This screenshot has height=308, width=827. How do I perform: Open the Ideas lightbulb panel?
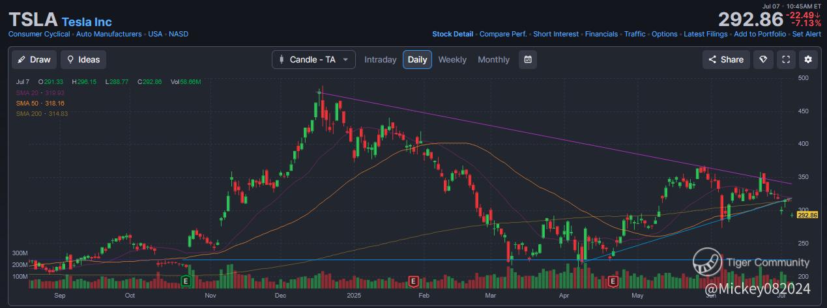[x=83, y=59]
